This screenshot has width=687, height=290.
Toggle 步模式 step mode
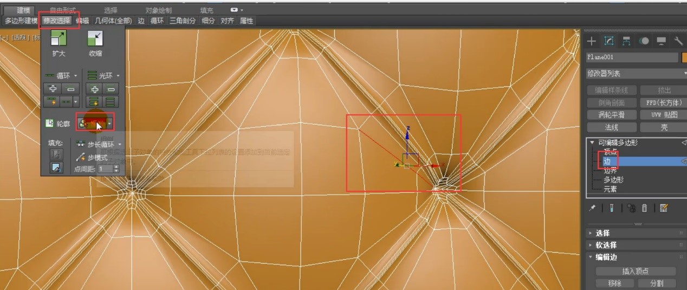pos(92,157)
